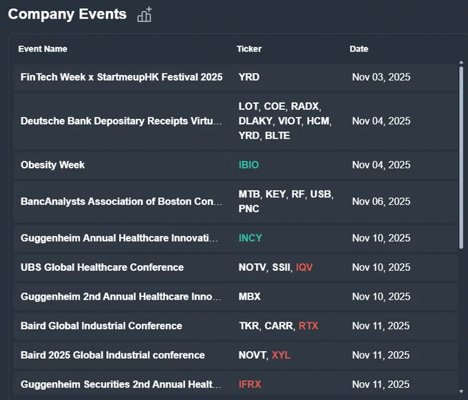Click the BLTE ticker
The width and height of the screenshot is (468, 400).
[x=277, y=135]
